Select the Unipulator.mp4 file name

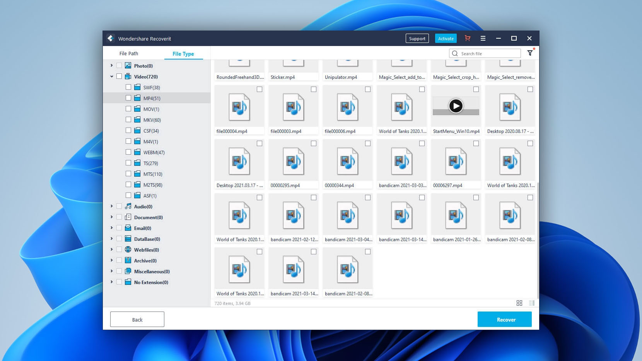pyautogui.click(x=341, y=77)
